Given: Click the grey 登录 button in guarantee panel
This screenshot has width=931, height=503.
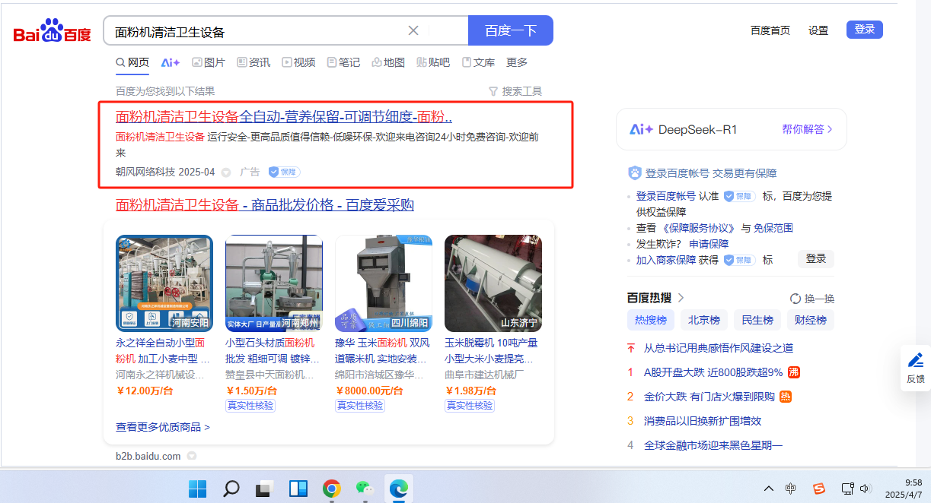Looking at the screenshot, I should click(816, 259).
